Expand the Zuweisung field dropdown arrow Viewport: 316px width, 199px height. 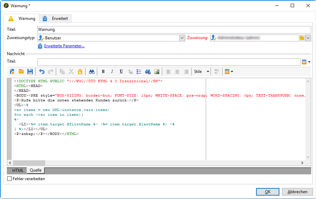coord(308,38)
